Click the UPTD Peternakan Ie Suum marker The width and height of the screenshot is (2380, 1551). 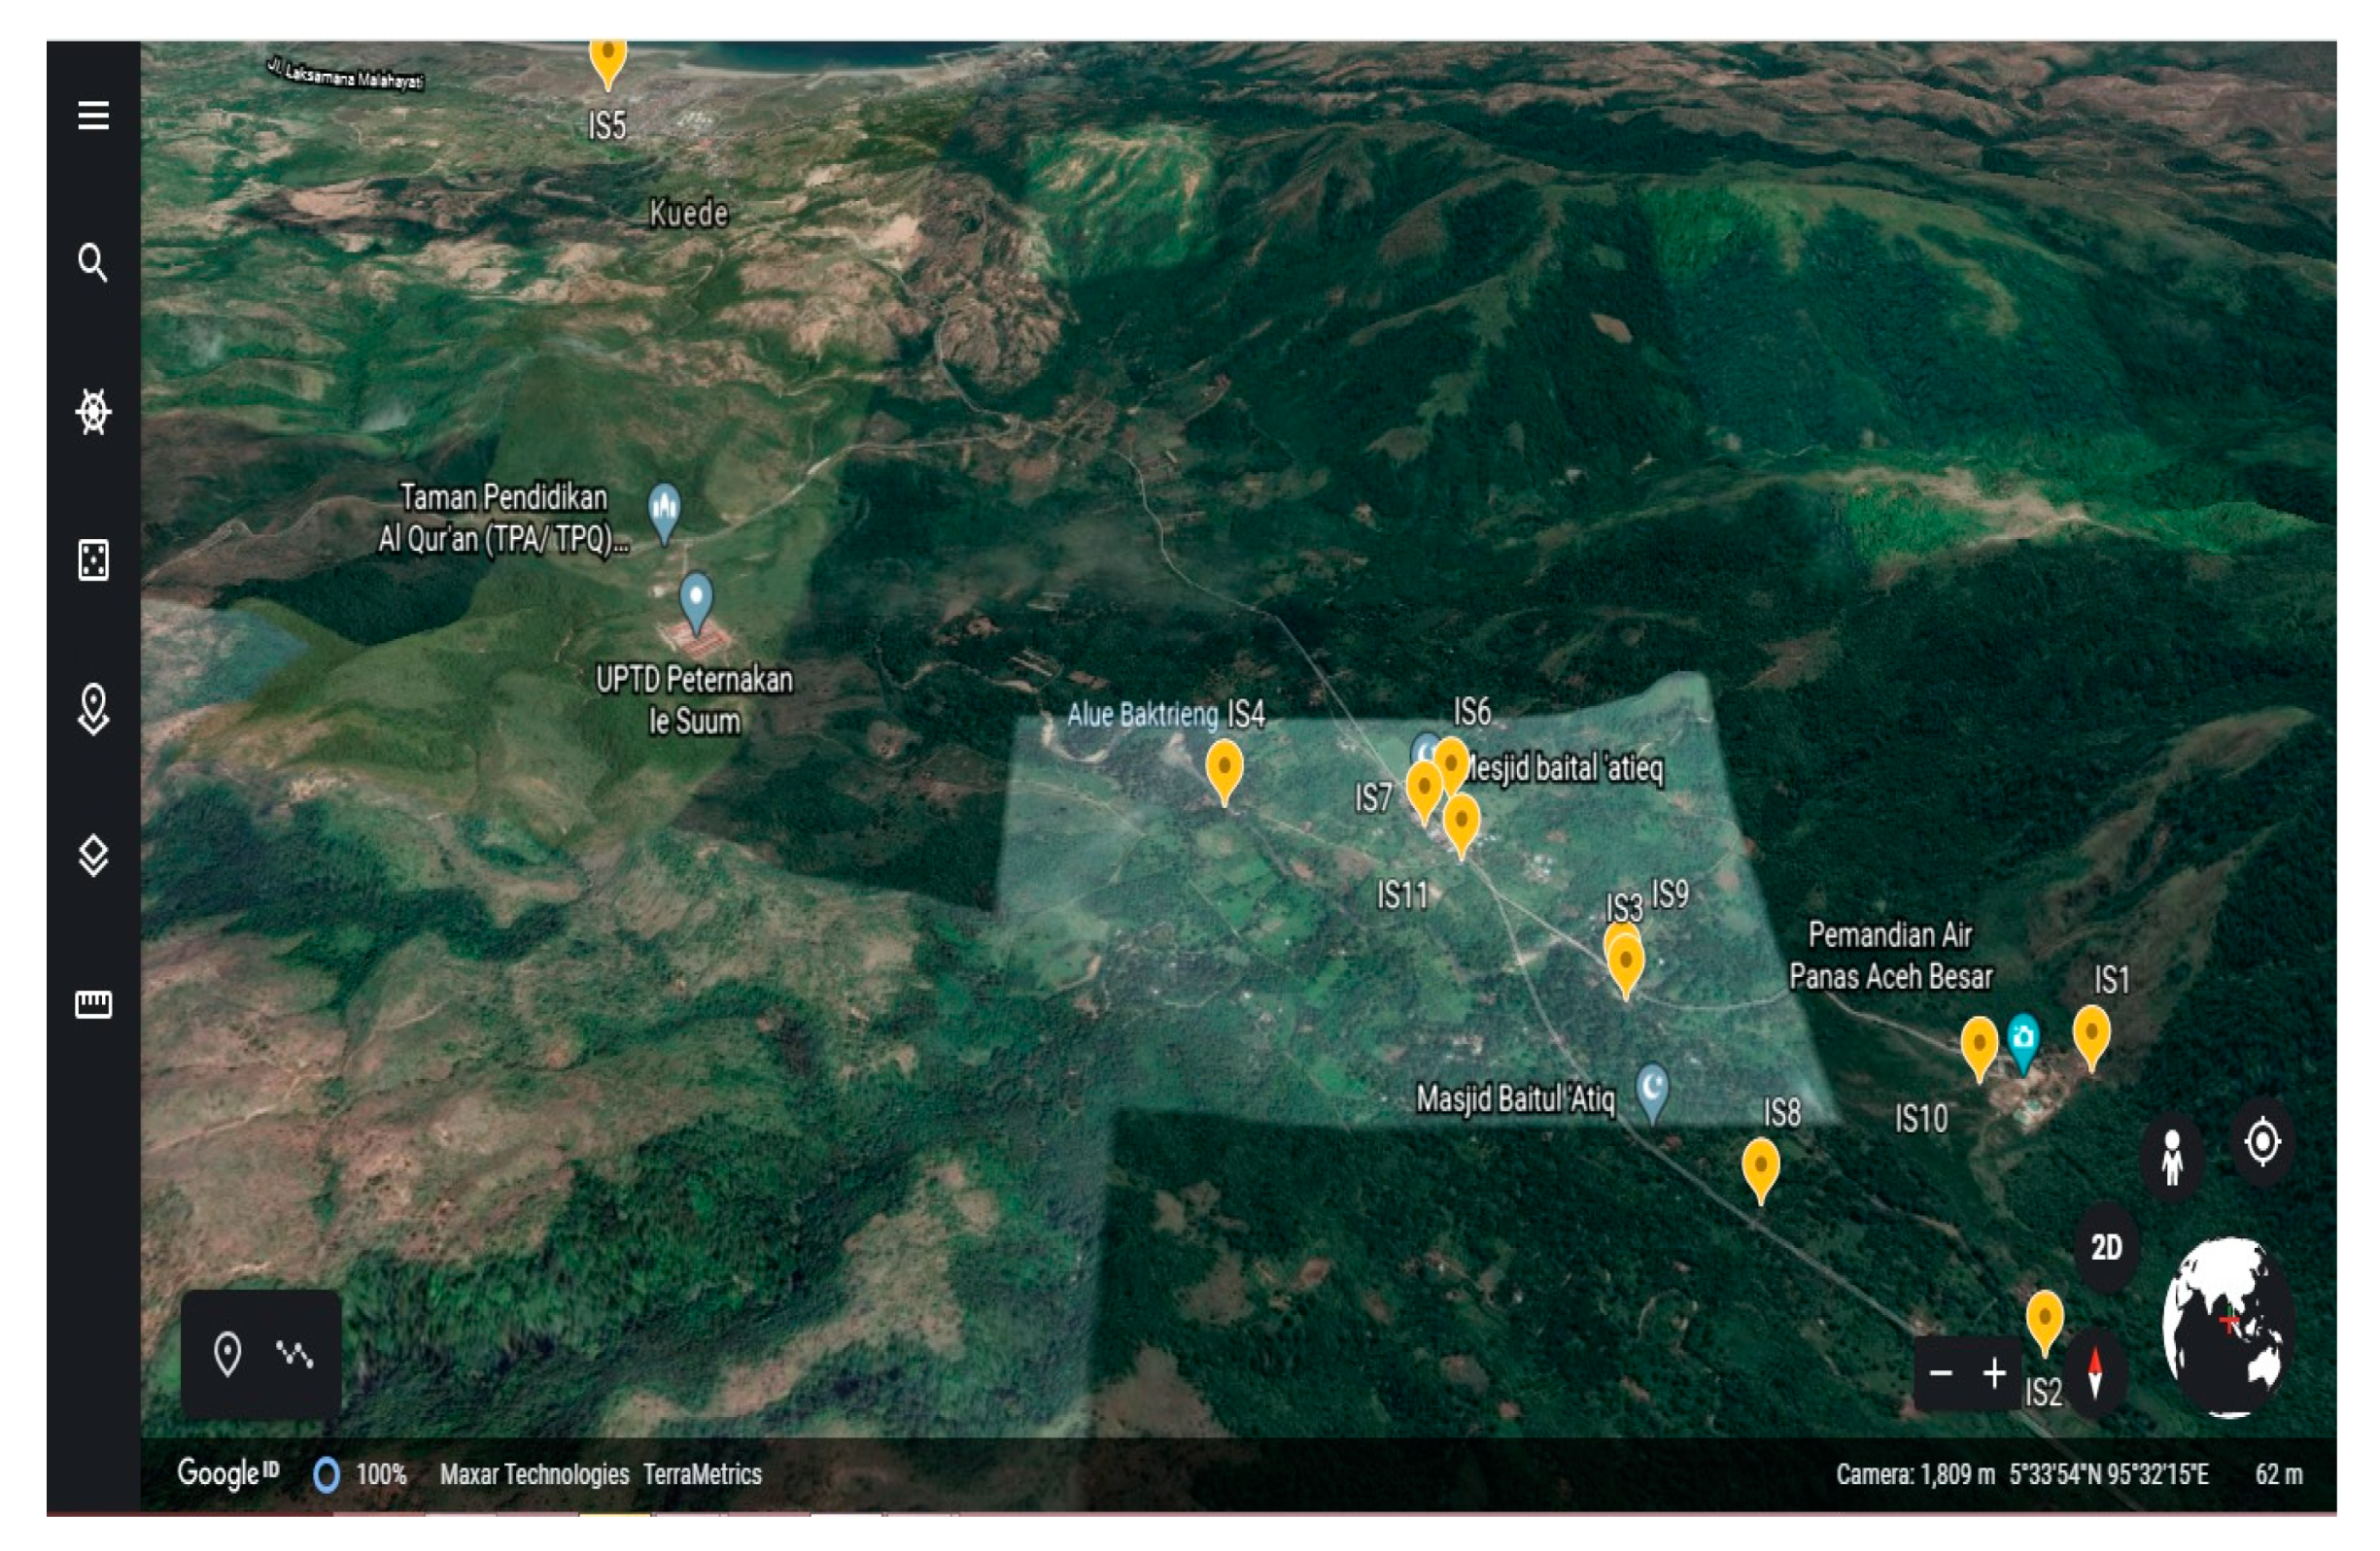coord(696,597)
